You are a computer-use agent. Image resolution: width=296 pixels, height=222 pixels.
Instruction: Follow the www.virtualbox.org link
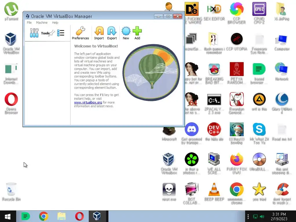(88, 102)
